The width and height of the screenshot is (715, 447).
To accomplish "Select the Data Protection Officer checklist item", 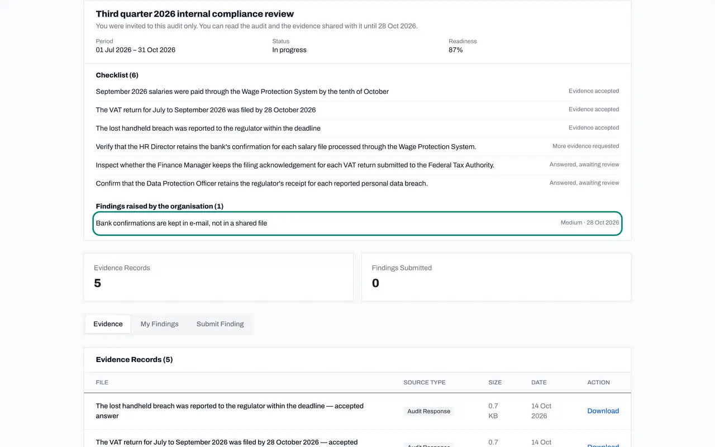I will [357, 183].
